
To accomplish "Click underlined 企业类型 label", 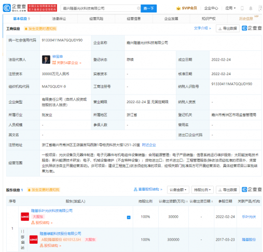I will tap(16, 102).
